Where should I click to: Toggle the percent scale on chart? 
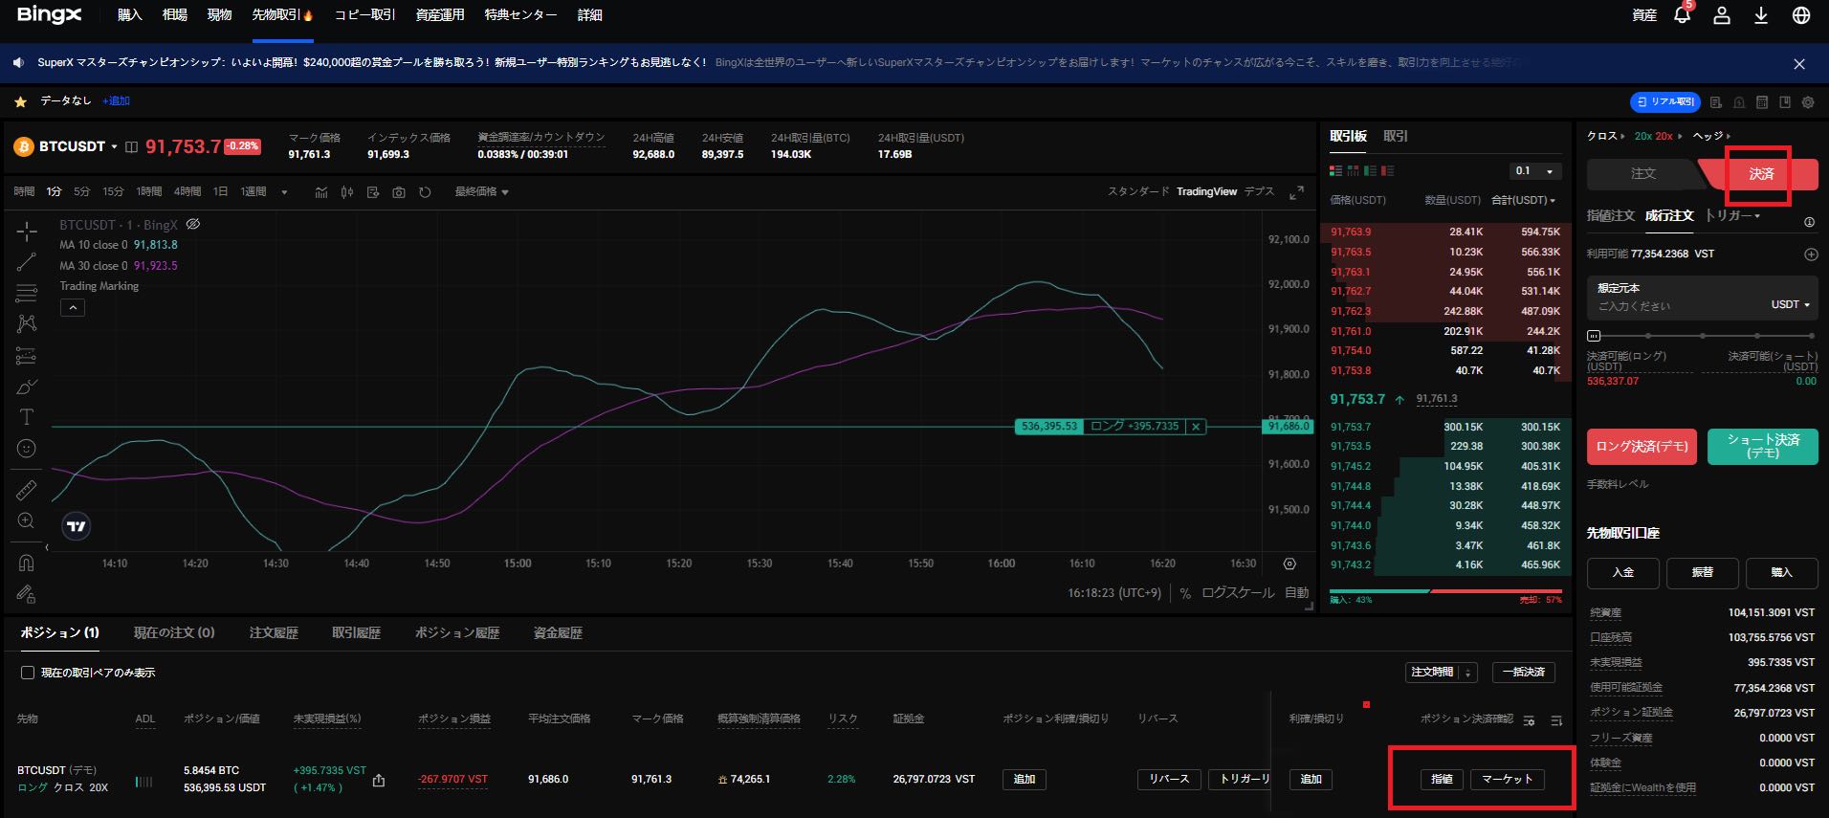click(x=1185, y=593)
